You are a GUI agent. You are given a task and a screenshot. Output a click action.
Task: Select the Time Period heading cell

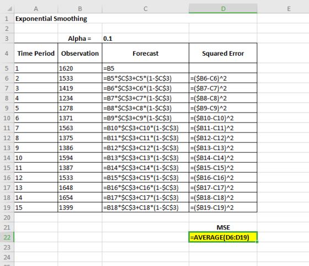(x=36, y=53)
